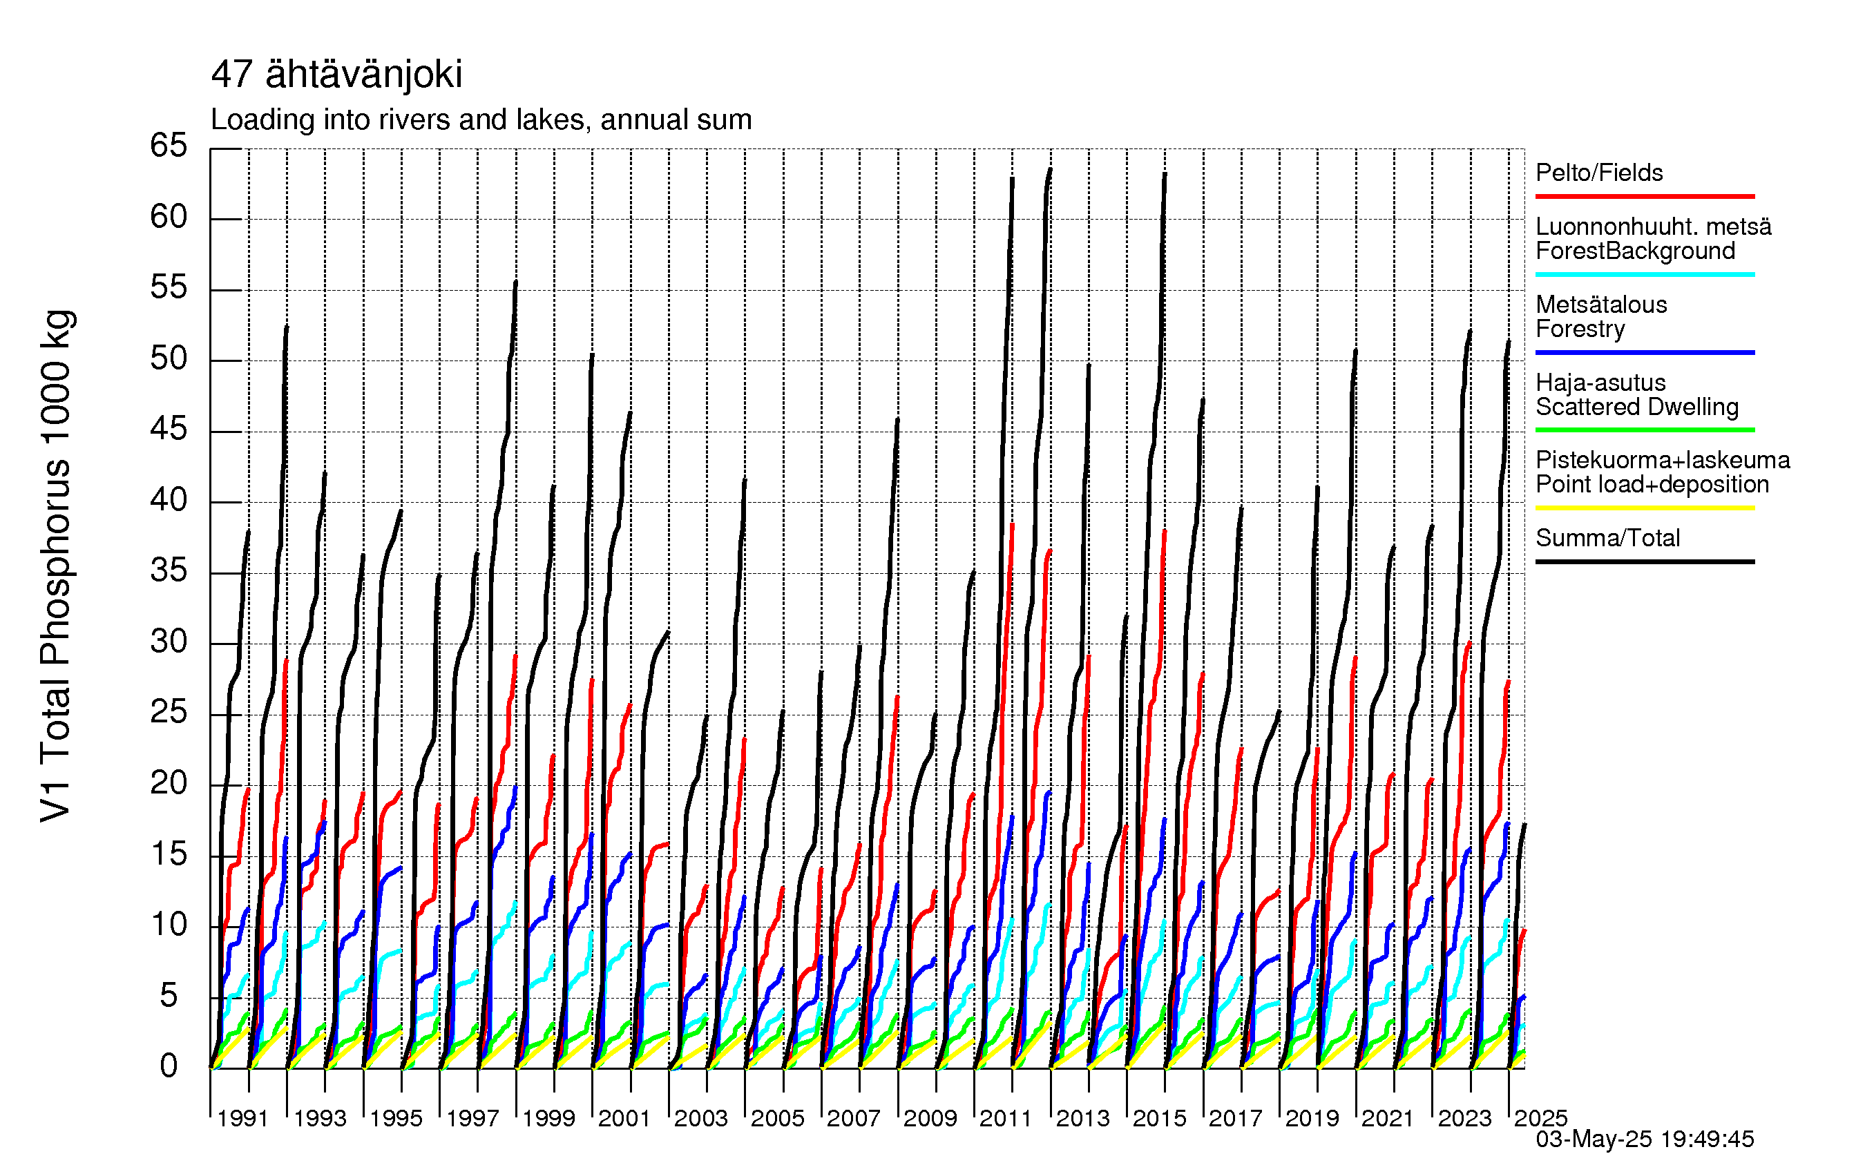This screenshot has width=1865, height=1174.
Task: Click the y-axis value 10
Action: pyautogui.click(x=169, y=925)
